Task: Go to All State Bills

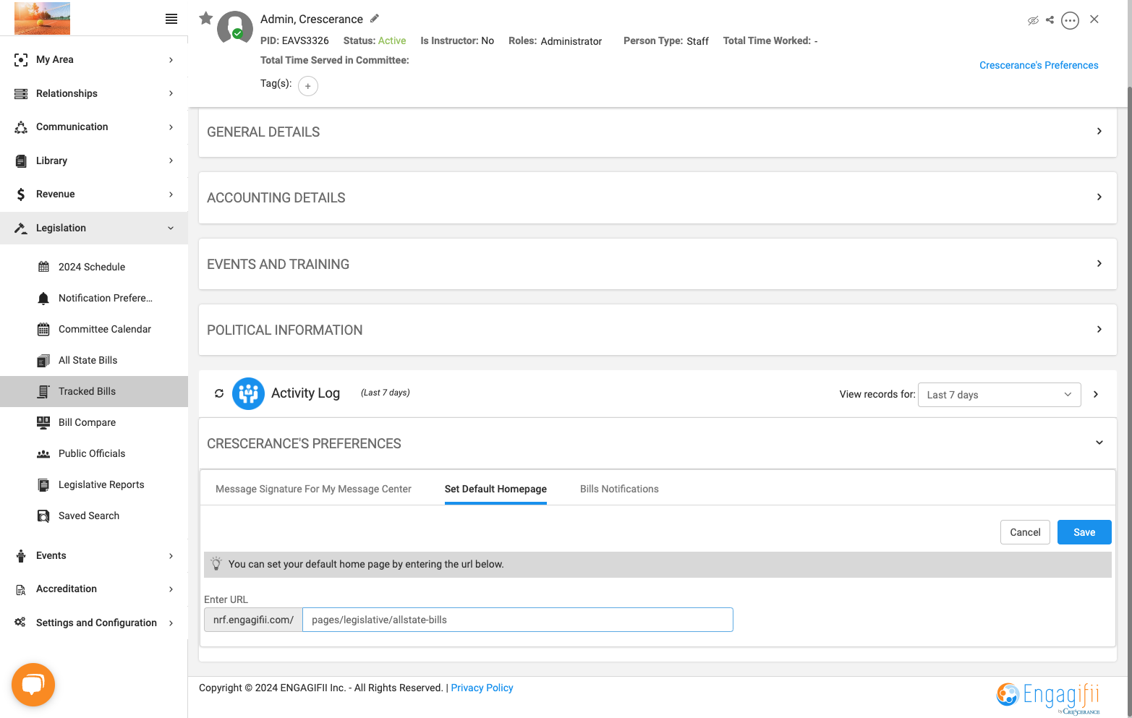Action: [94, 360]
